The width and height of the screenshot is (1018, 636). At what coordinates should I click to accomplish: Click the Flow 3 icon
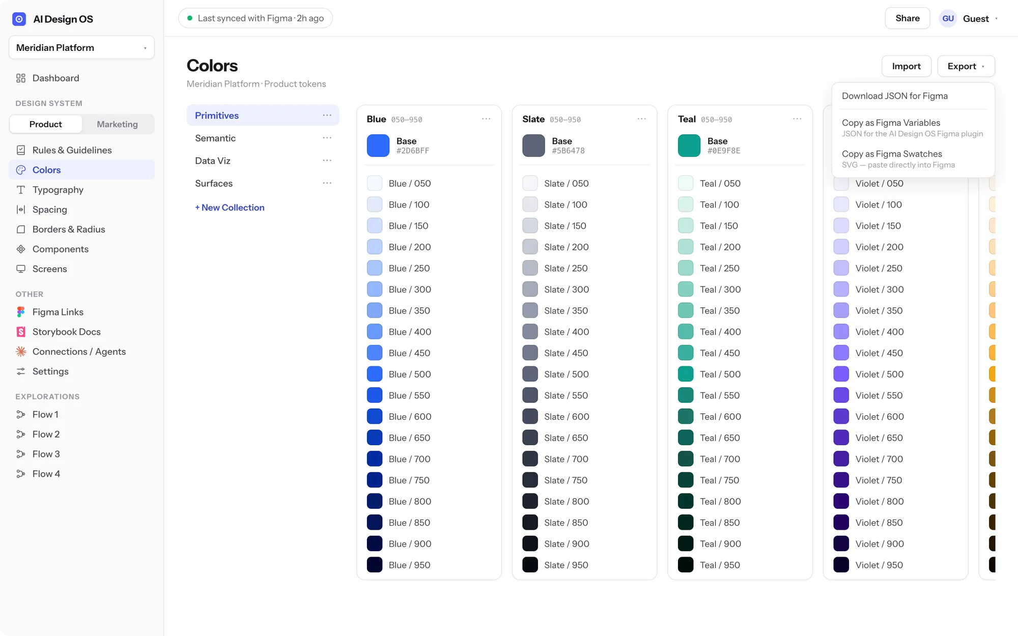coord(21,454)
